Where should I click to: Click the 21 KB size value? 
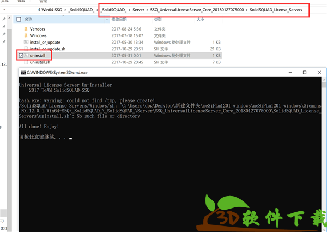pos(215,49)
